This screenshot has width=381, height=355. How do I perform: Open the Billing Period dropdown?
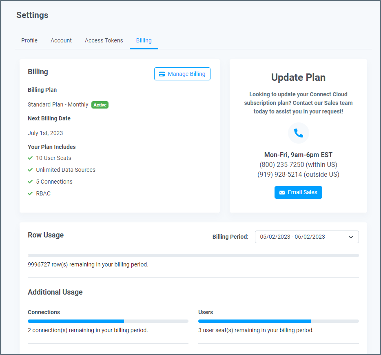pyautogui.click(x=307, y=237)
